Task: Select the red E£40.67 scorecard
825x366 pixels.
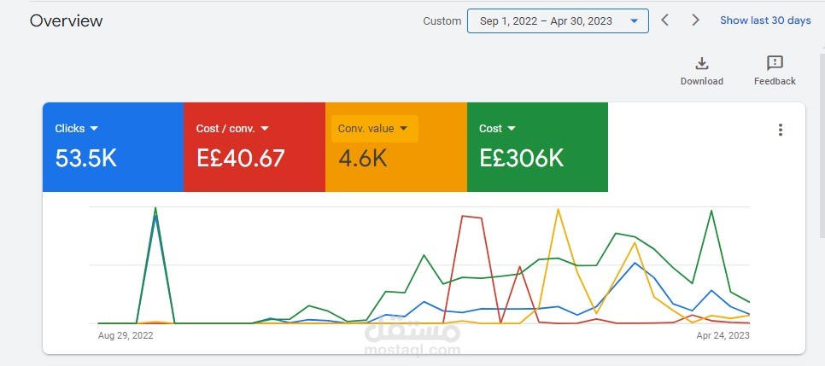Action: tap(255, 148)
